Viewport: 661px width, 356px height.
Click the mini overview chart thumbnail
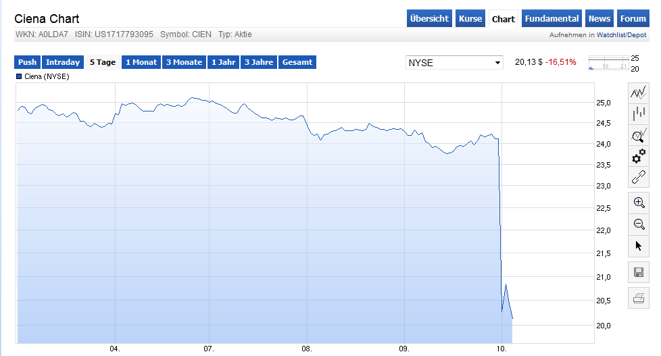(x=608, y=63)
